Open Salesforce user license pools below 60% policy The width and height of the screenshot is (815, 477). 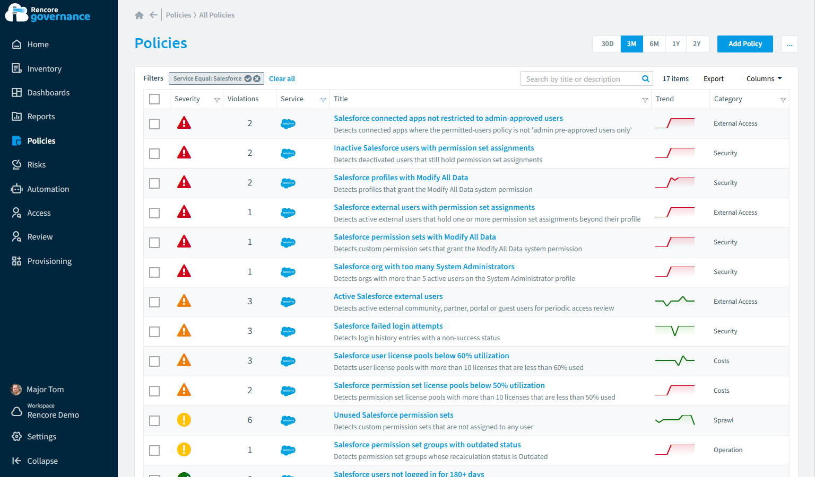click(x=421, y=356)
